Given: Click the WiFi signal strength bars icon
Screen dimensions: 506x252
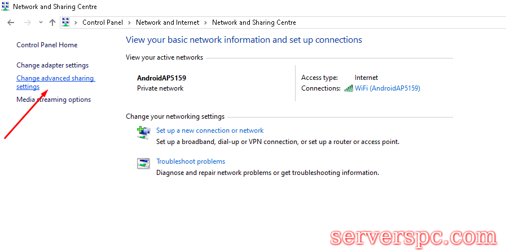Looking at the screenshot, I should (x=349, y=88).
